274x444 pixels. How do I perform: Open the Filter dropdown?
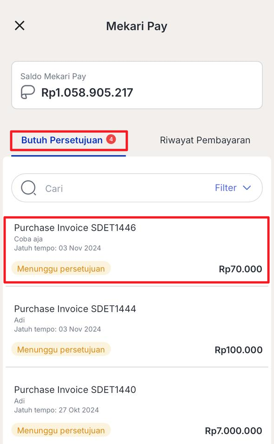[233, 188]
